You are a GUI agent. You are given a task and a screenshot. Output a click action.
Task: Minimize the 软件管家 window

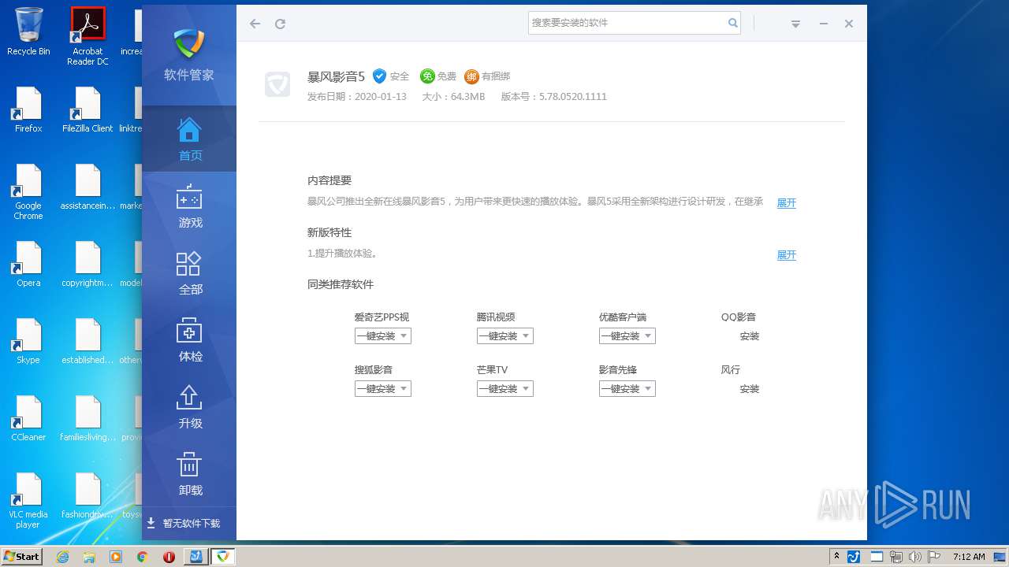(x=823, y=24)
